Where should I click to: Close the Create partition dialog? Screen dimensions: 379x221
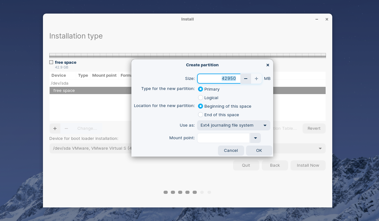click(x=268, y=65)
